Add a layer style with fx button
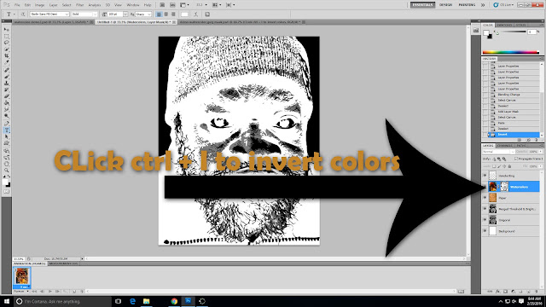This screenshot has height=307, width=546. [498, 292]
